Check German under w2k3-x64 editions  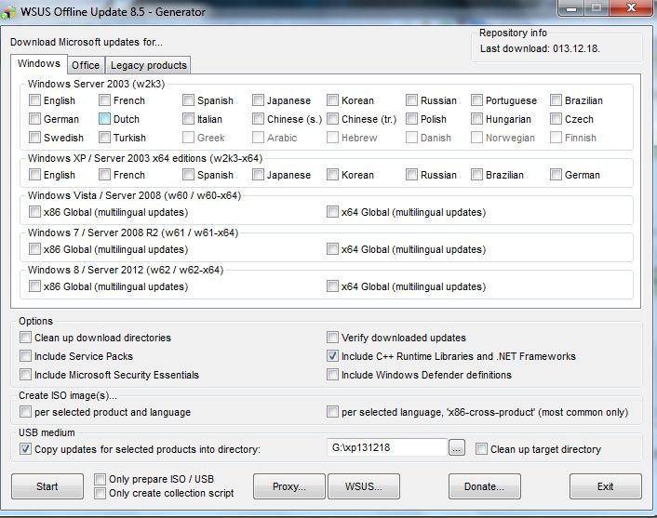pyautogui.click(x=556, y=175)
